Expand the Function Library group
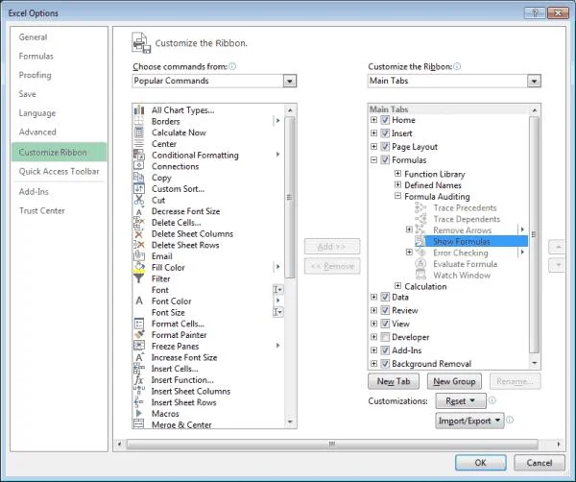The height and width of the screenshot is (482, 576). coord(397,174)
